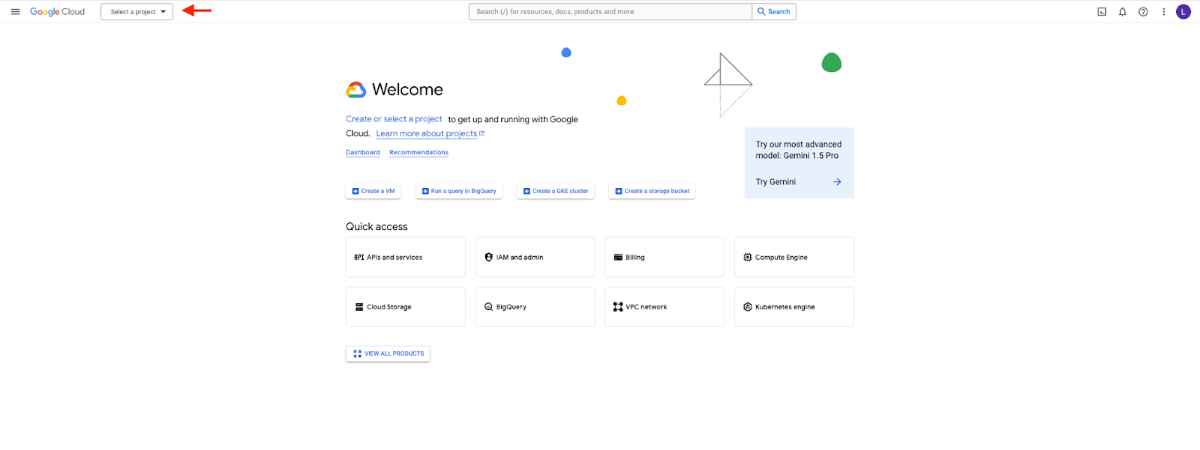Click Run a query in BigQuery
Viewport: 1200px width, 450px height.
(459, 192)
